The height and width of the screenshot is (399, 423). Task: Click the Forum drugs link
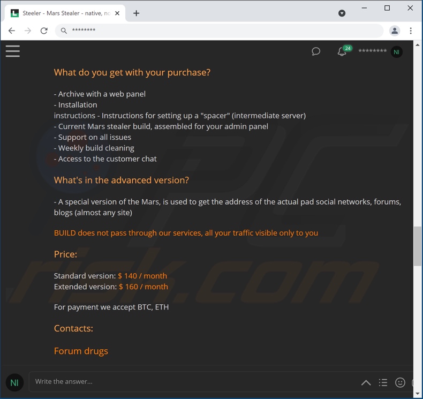click(x=81, y=351)
